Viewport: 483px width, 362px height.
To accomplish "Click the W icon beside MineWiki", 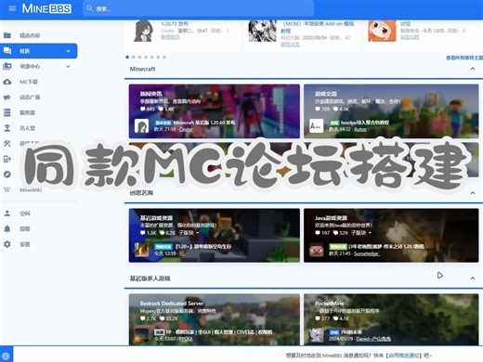I will [x=7, y=189].
